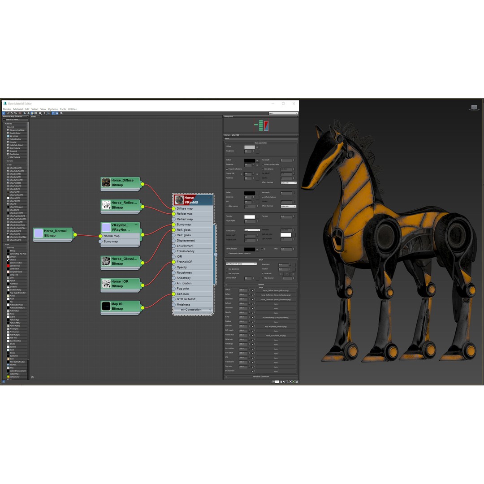Screen dimensions: 484x484
Task: Click the Horse_Normal node output socket
Action: pos(75,235)
